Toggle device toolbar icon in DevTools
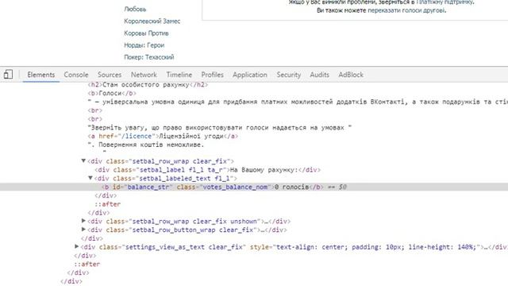This screenshot has width=508, height=286. [x=8, y=74]
